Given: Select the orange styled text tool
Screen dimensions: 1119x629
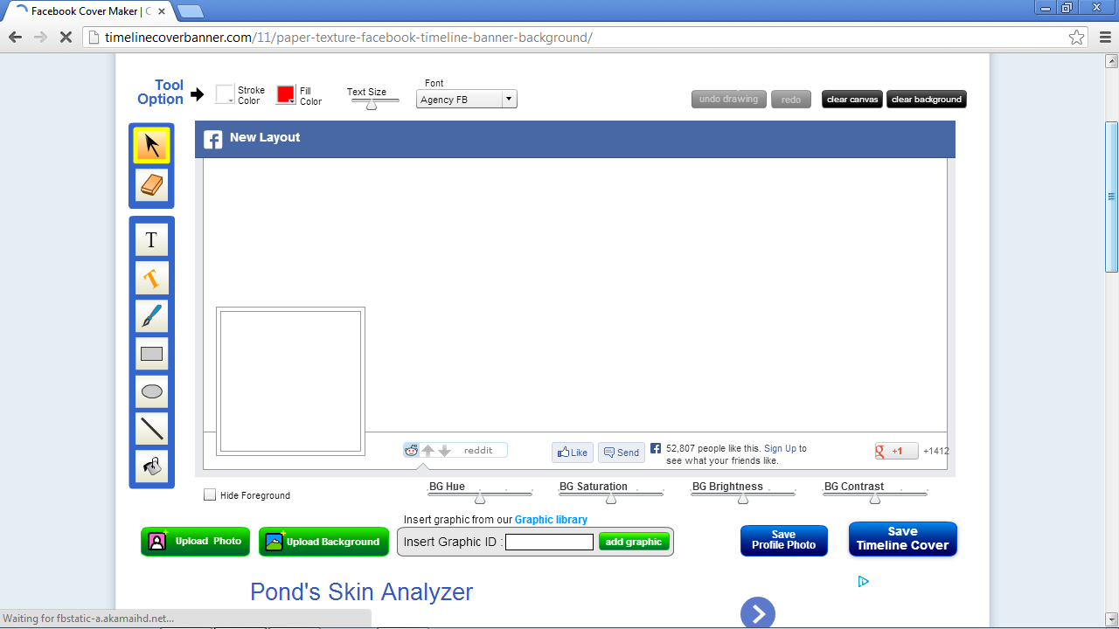Looking at the screenshot, I should click(151, 278).
